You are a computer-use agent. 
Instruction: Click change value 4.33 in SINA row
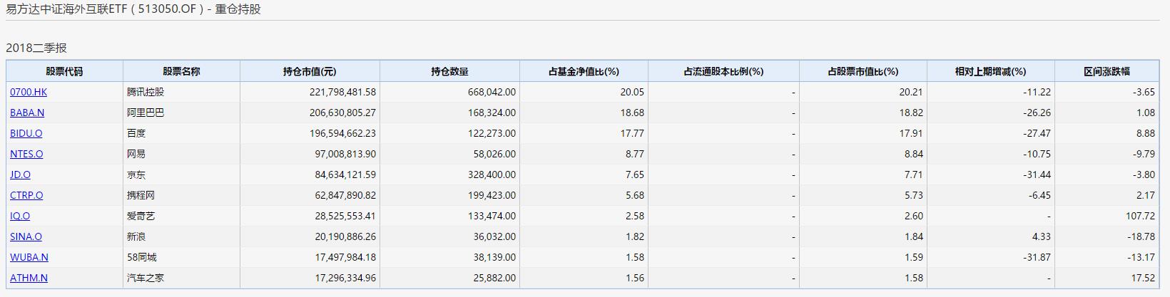1042,236
